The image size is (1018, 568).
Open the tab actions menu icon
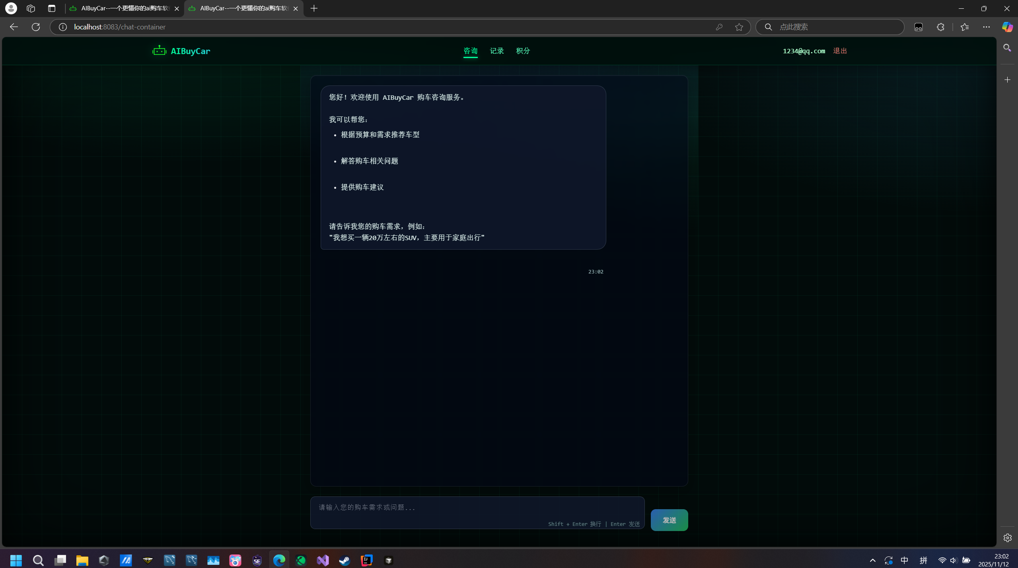point(52,8)
